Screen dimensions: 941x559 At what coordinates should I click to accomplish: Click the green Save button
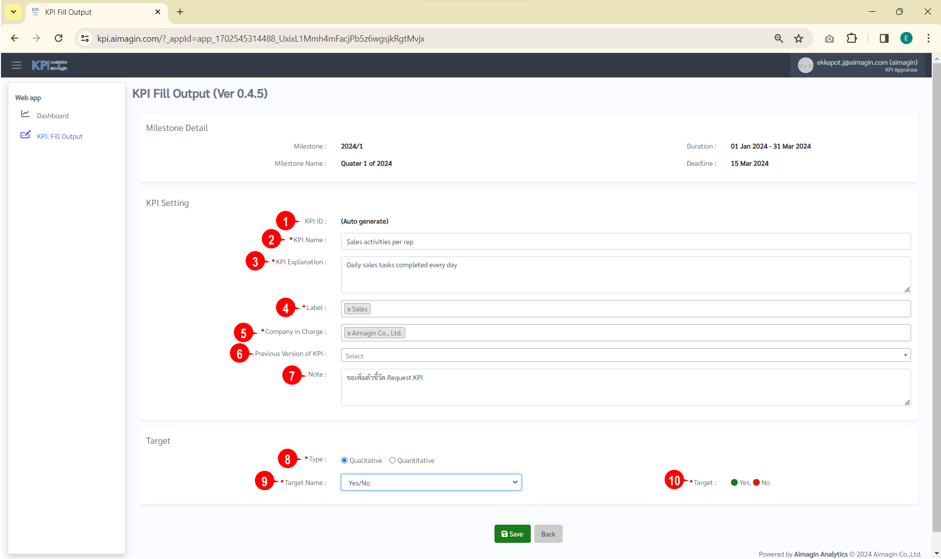pos(512,534)
